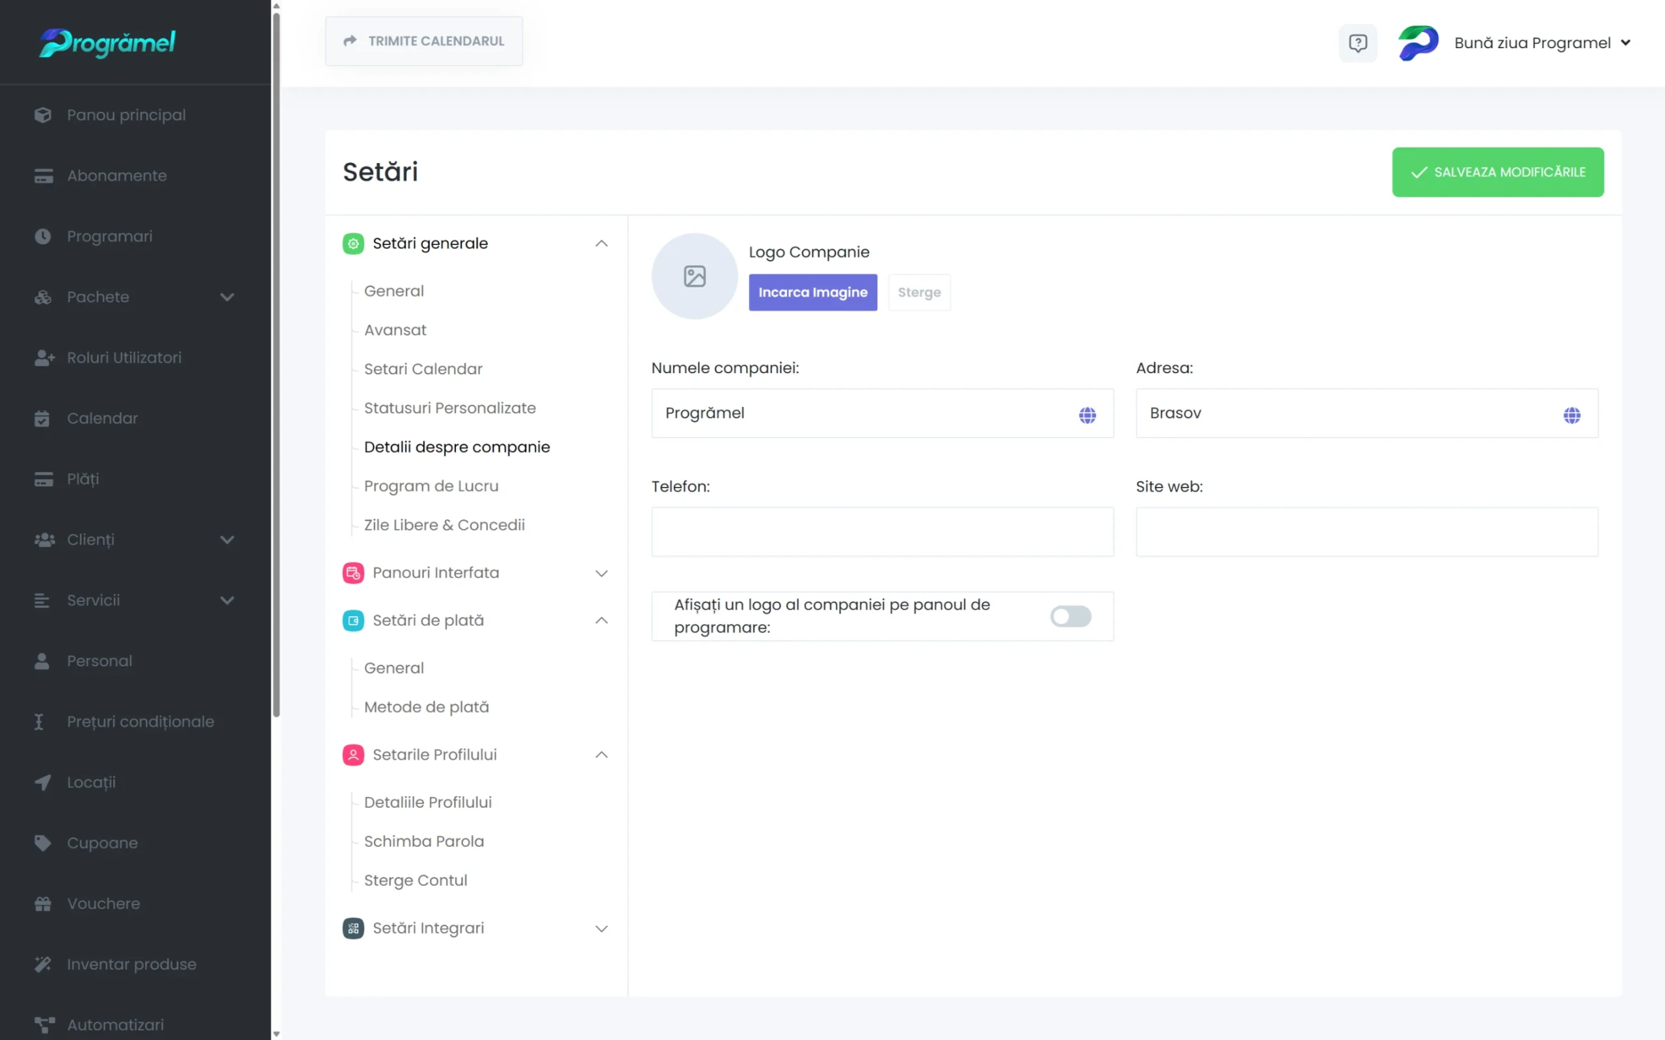Click the company logo image placeholder

pyautogui.click(x=694, y=276)
